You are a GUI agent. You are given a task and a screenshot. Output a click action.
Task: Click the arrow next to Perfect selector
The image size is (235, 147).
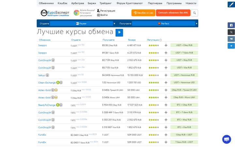coord(196,24)
